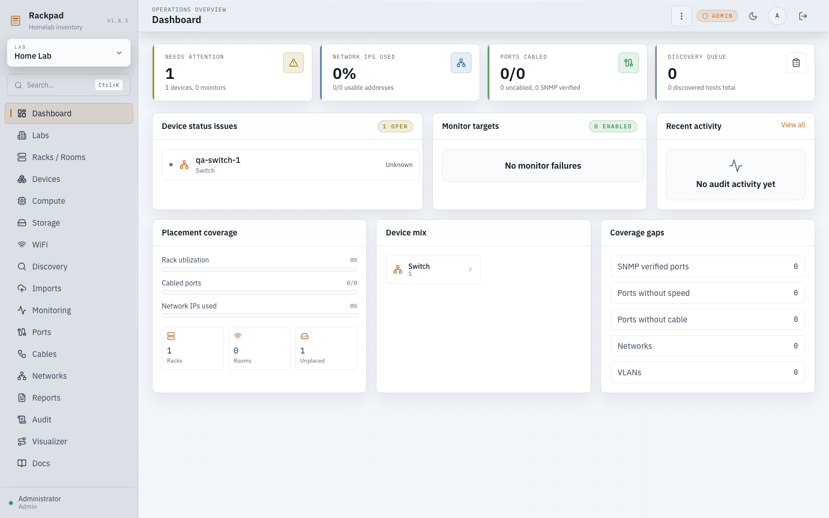Open the Racks count tile

pos(193,348)
